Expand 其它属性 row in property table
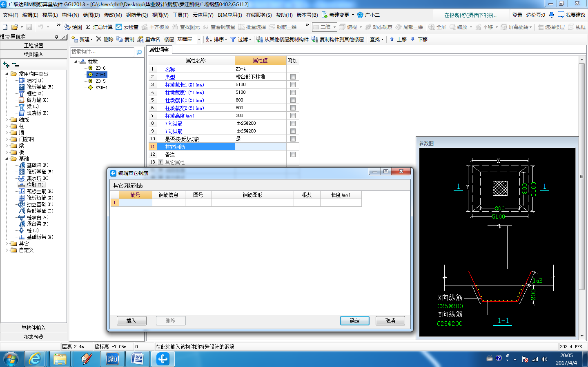Image resolution: width=588 pixels, height=367 pixels. tap(160, 162)
